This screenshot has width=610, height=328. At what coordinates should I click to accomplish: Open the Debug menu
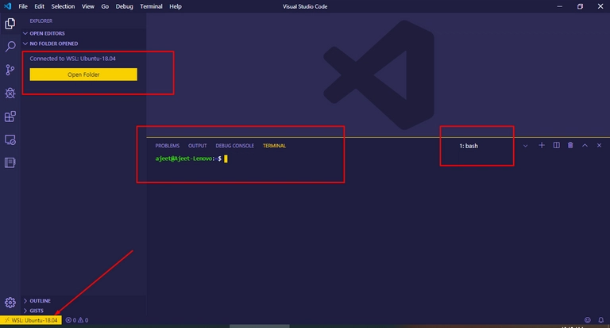(x=124, y=6)
